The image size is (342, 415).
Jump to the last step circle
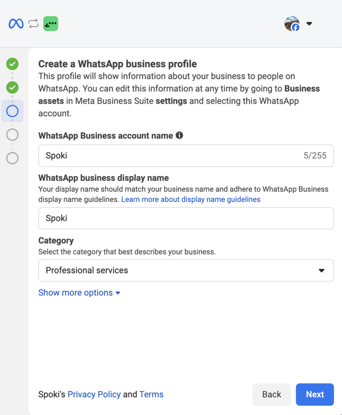pos(13,158)
